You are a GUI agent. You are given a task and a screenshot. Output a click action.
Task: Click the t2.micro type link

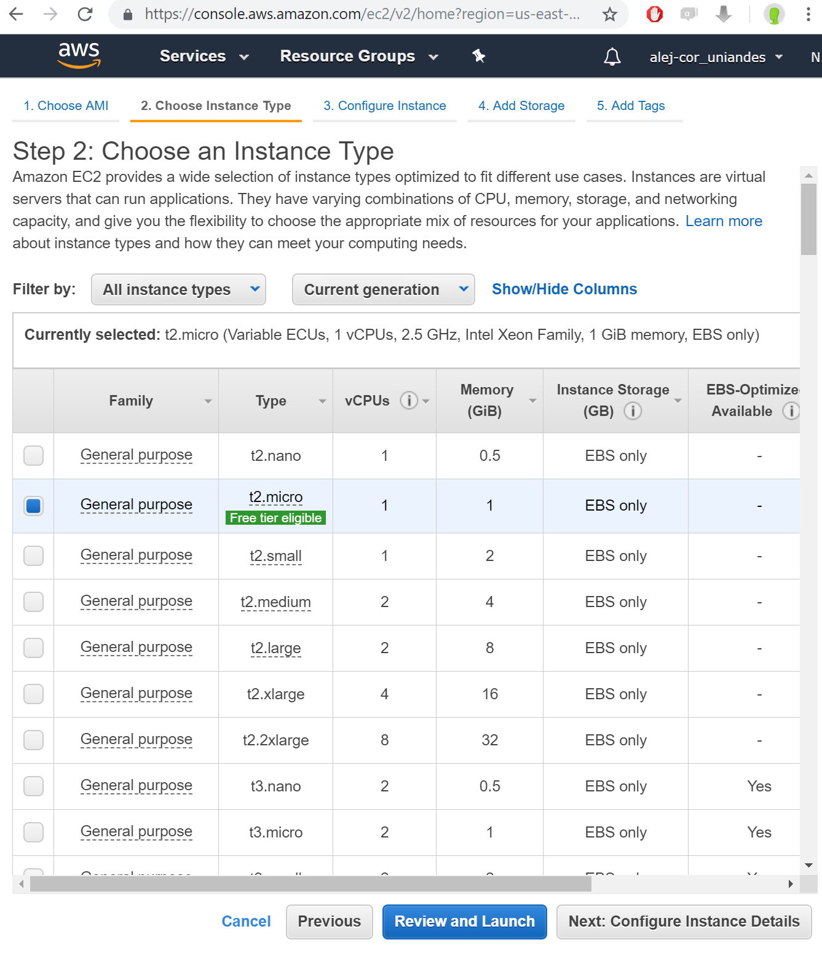pos(275,496)
